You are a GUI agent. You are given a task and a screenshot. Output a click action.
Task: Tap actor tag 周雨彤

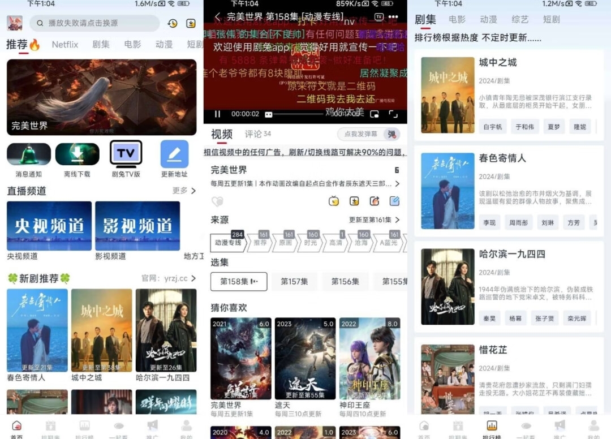point(519,223)
